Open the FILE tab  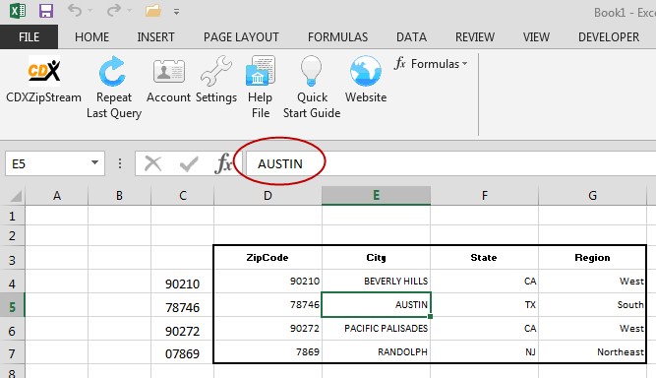(x=29, y=36)
